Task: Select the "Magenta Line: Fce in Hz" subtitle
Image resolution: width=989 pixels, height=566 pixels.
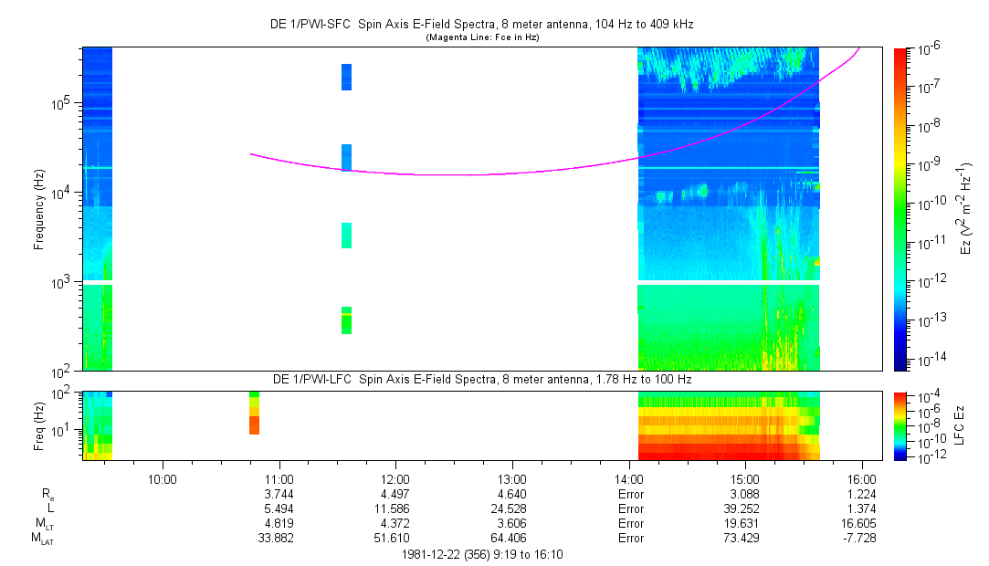Action: coord(482,37)
